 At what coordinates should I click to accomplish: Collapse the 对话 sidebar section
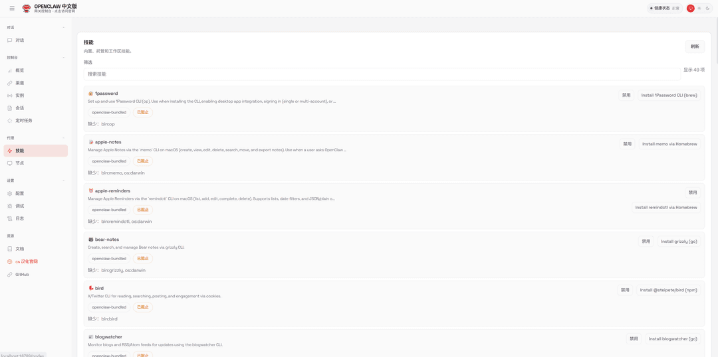pos(36,27)
